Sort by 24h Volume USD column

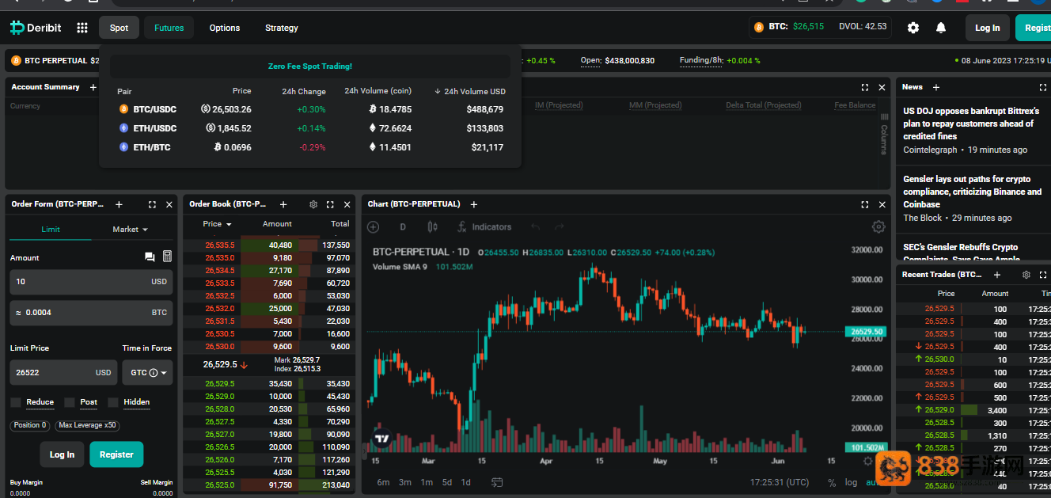(469, 91)
